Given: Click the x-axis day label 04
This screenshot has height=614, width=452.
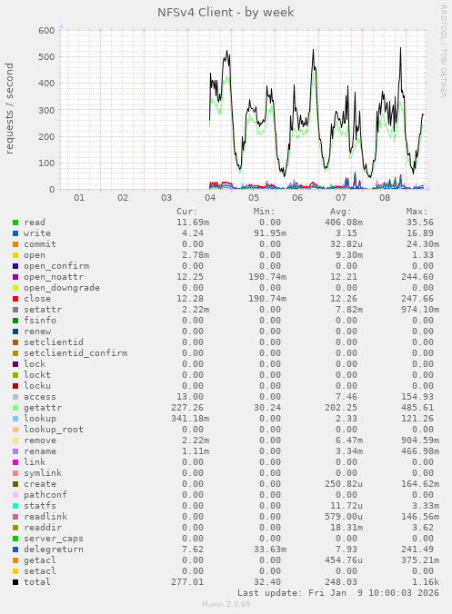Looking at the screenshot, I should [x=210, y=198].
